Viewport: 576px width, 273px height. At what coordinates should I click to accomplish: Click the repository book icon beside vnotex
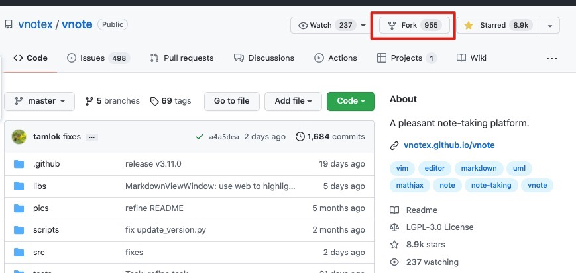[9, 25]
